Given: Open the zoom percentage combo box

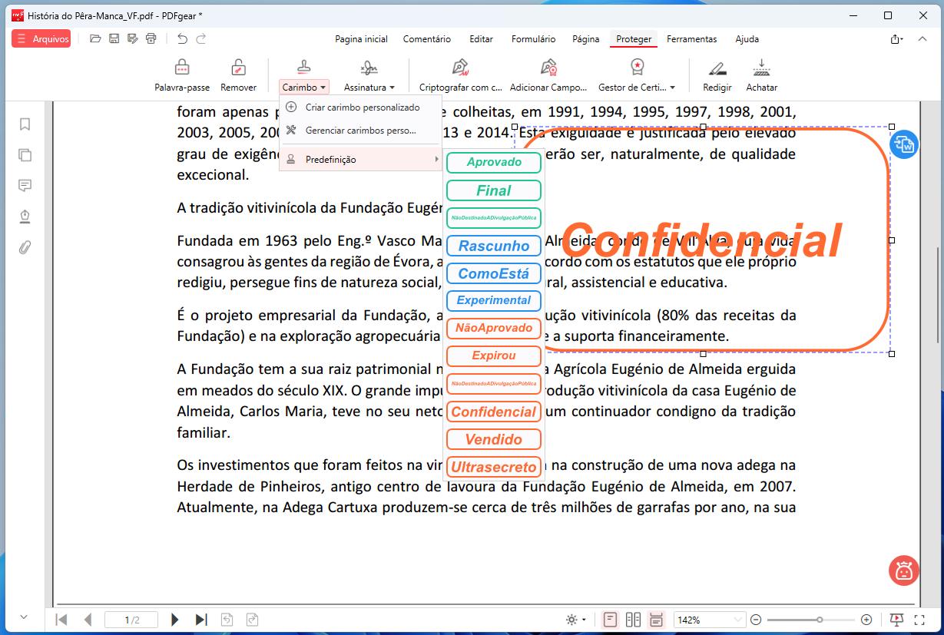Looking at the screenshot, I should [709, 620].
